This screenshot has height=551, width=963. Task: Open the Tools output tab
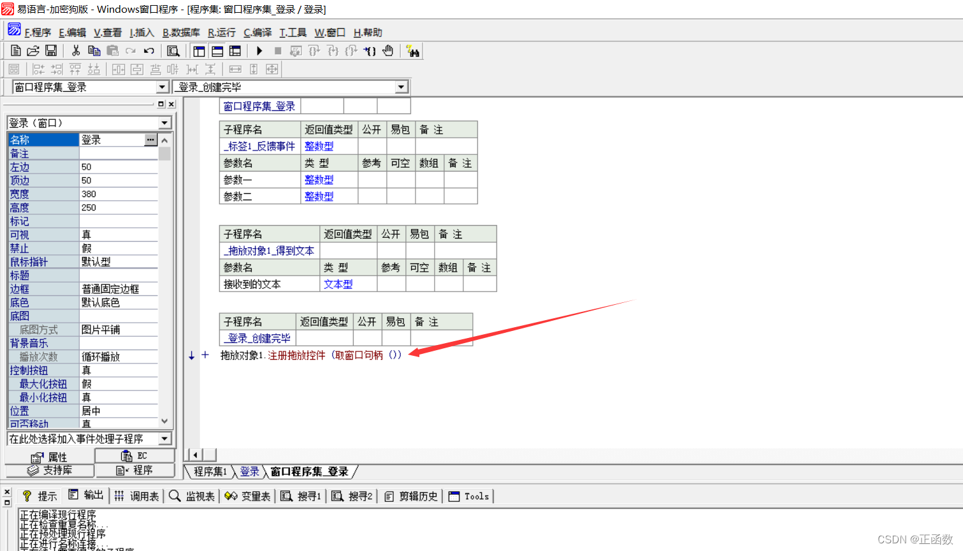point(468,496)
